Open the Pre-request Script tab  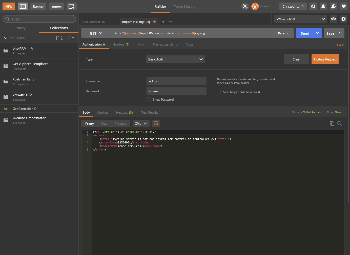coord(166,45)
